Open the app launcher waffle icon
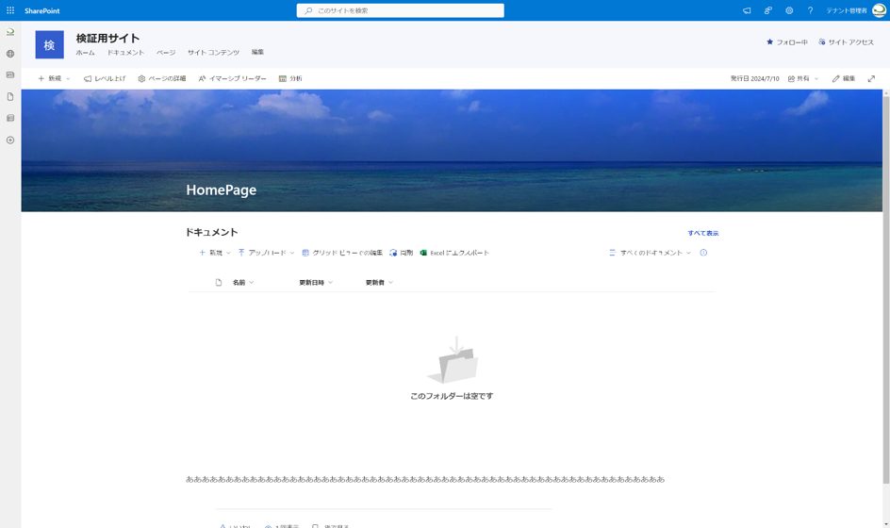 pos(10,10)
